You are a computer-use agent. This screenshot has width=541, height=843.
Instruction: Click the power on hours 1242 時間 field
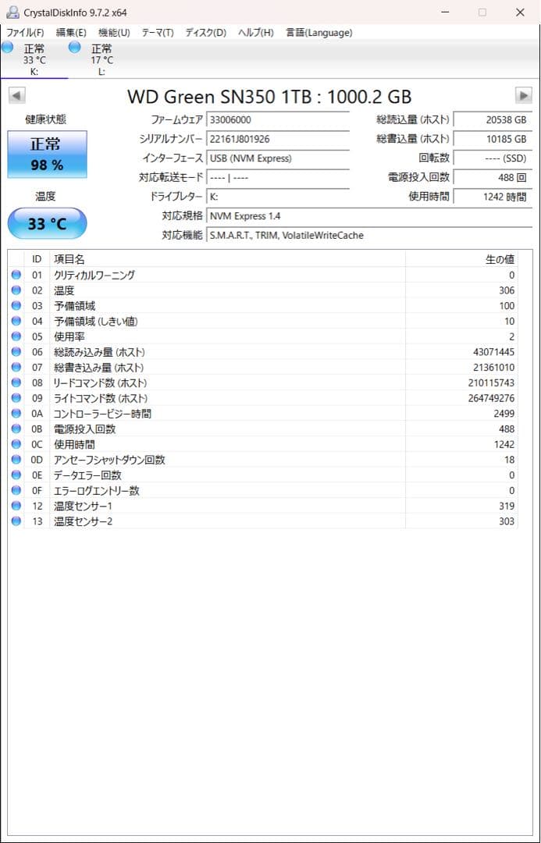[x=493, y=197]
